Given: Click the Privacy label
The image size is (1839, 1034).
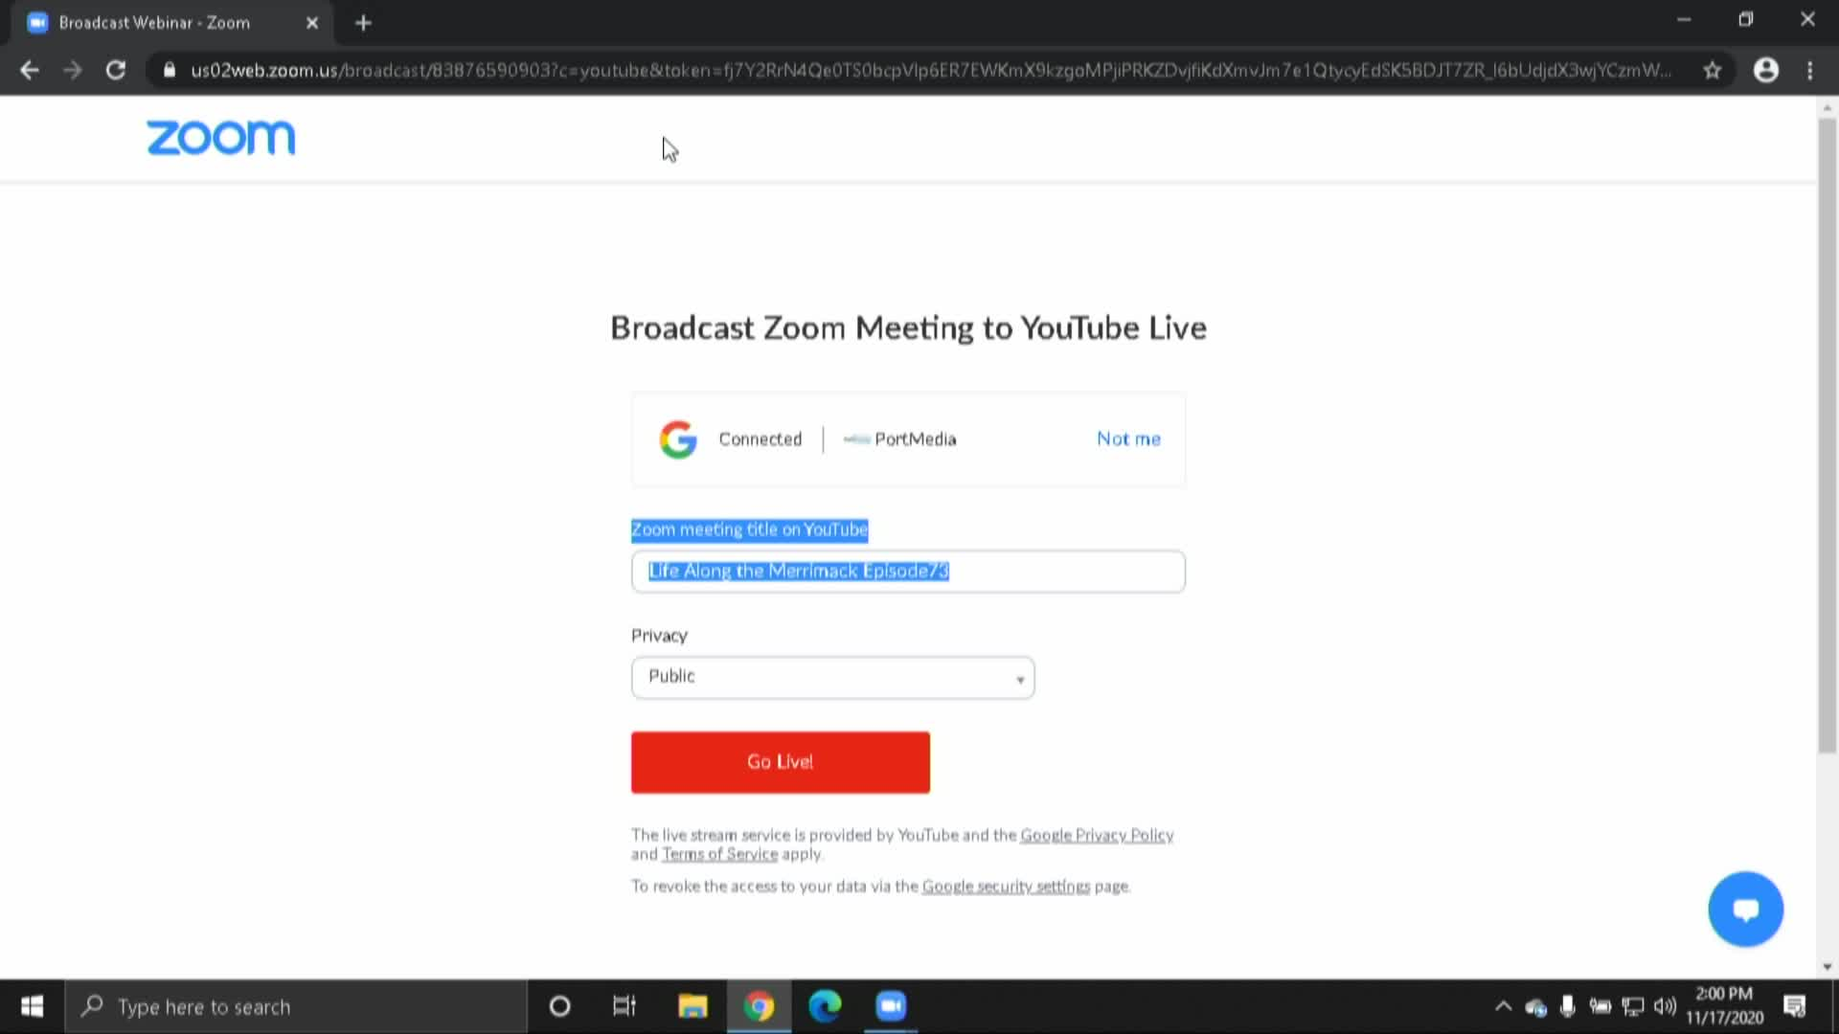Looking at the screenshot, I should 659,636.
